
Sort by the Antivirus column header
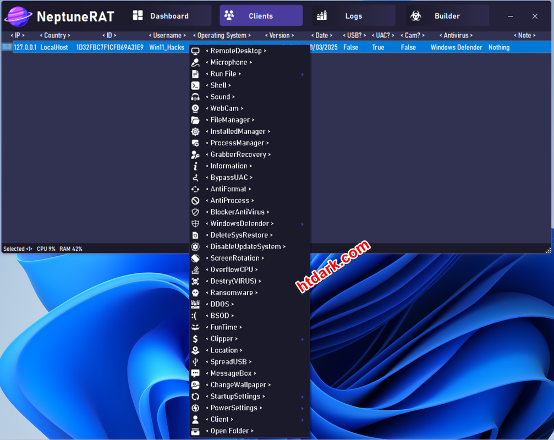pos(456,35)
